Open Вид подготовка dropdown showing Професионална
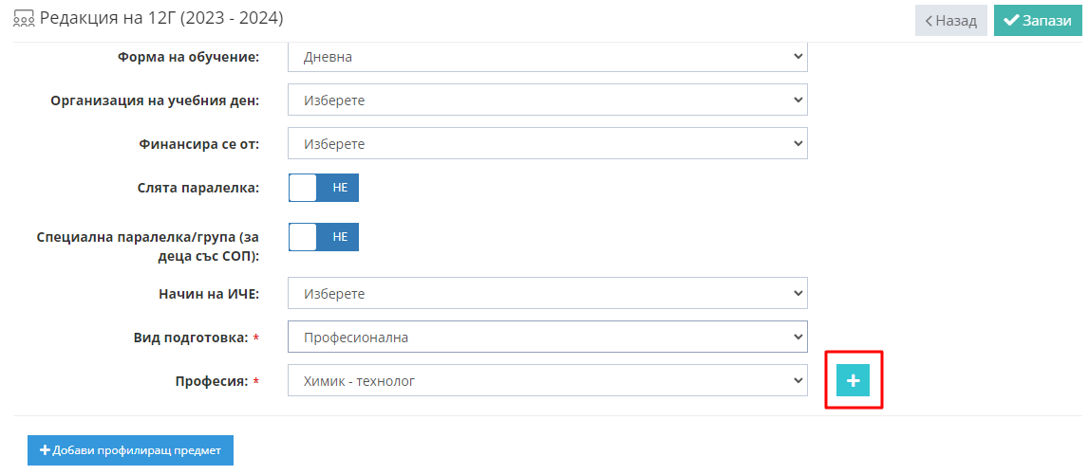Viewport: 1089px width, 475px height. click(548, 338)
